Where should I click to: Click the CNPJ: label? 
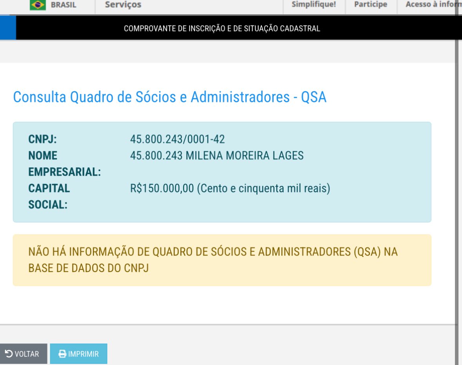pyautogui.click(x=42, y=139)
